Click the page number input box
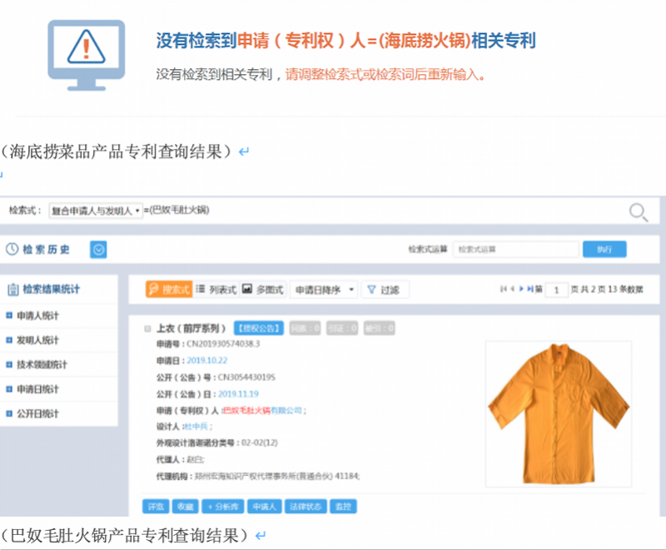 pos(556,290)
